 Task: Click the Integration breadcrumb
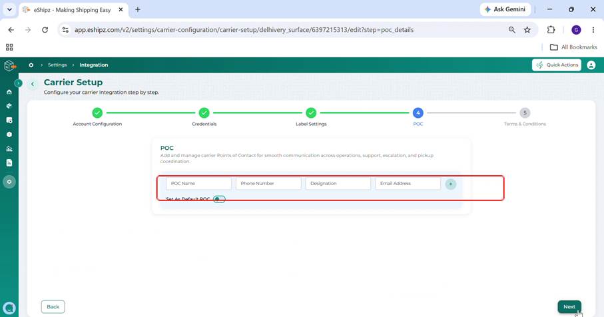pos(94,65)
